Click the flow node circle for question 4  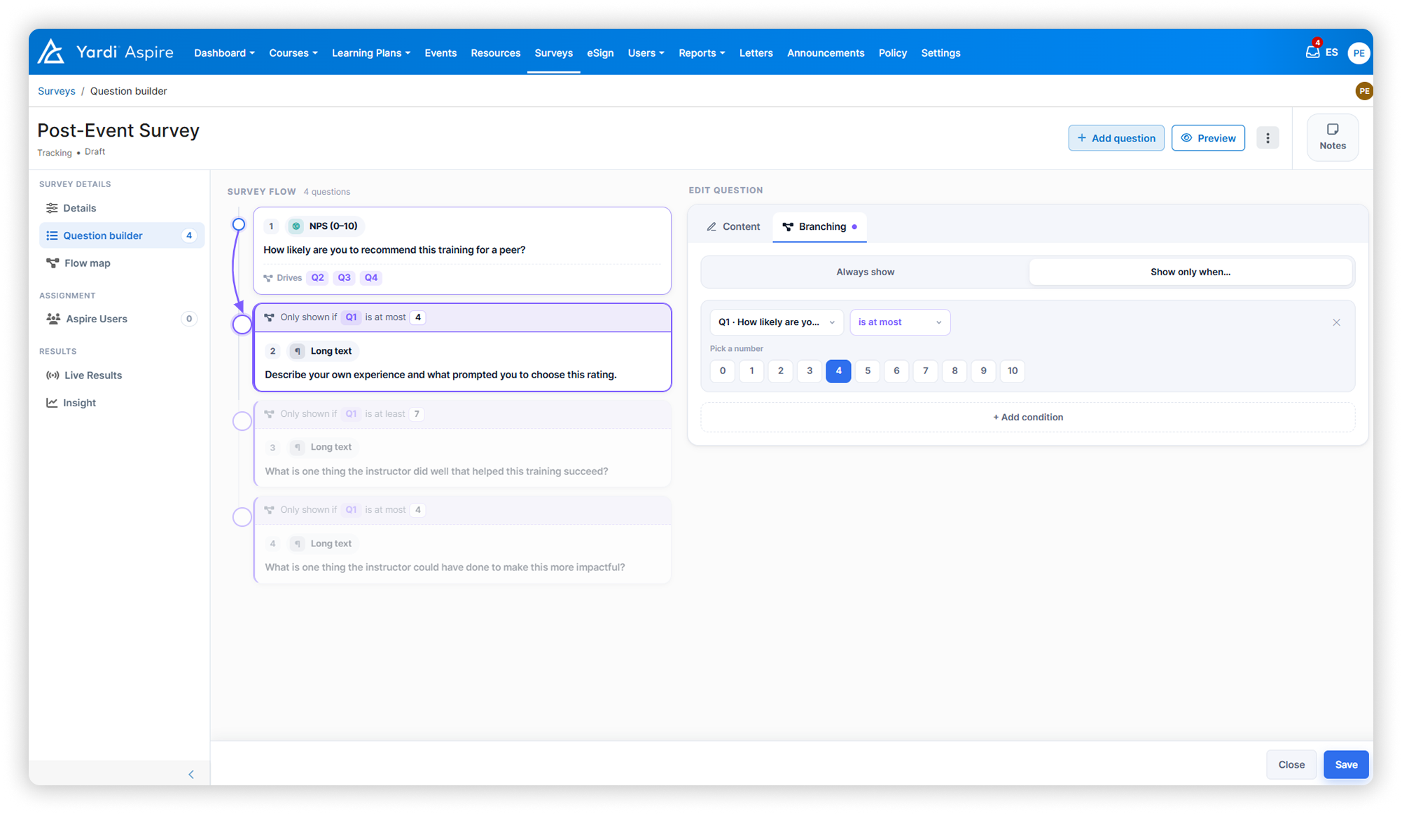tap(242, 517)
